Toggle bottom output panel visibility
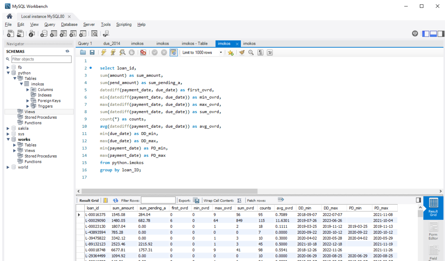Screen dimensions: 445x261 click(433, 34)
